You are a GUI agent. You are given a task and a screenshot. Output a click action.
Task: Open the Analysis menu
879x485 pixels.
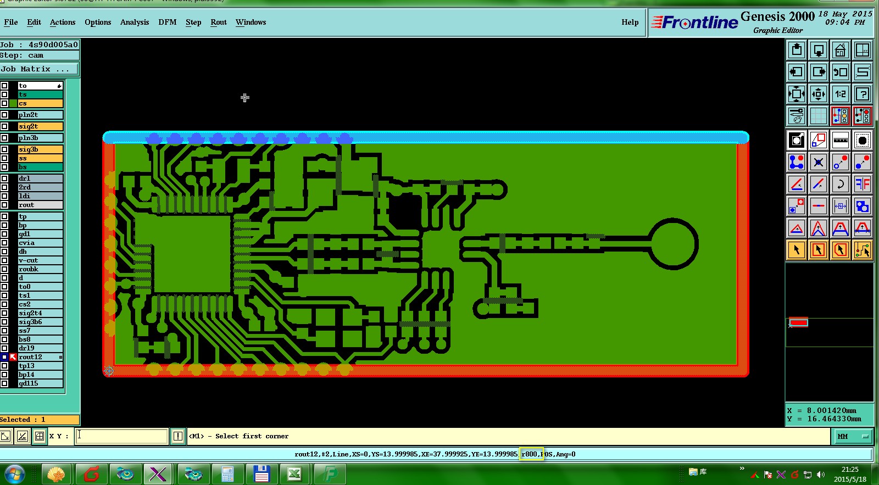click(135, 23)
